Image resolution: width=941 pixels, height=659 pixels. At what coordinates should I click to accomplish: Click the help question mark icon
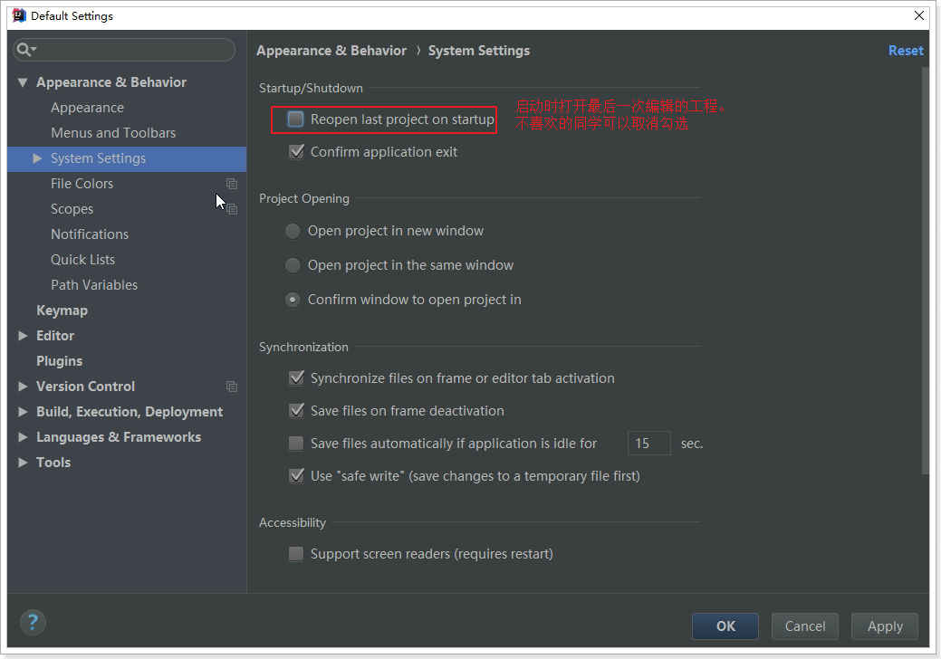click(33, 622)
